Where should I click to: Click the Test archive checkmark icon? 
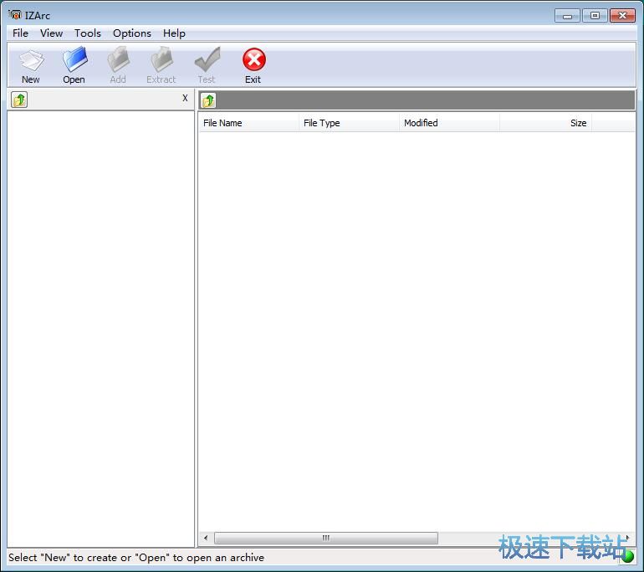click(x=207, y=61)
